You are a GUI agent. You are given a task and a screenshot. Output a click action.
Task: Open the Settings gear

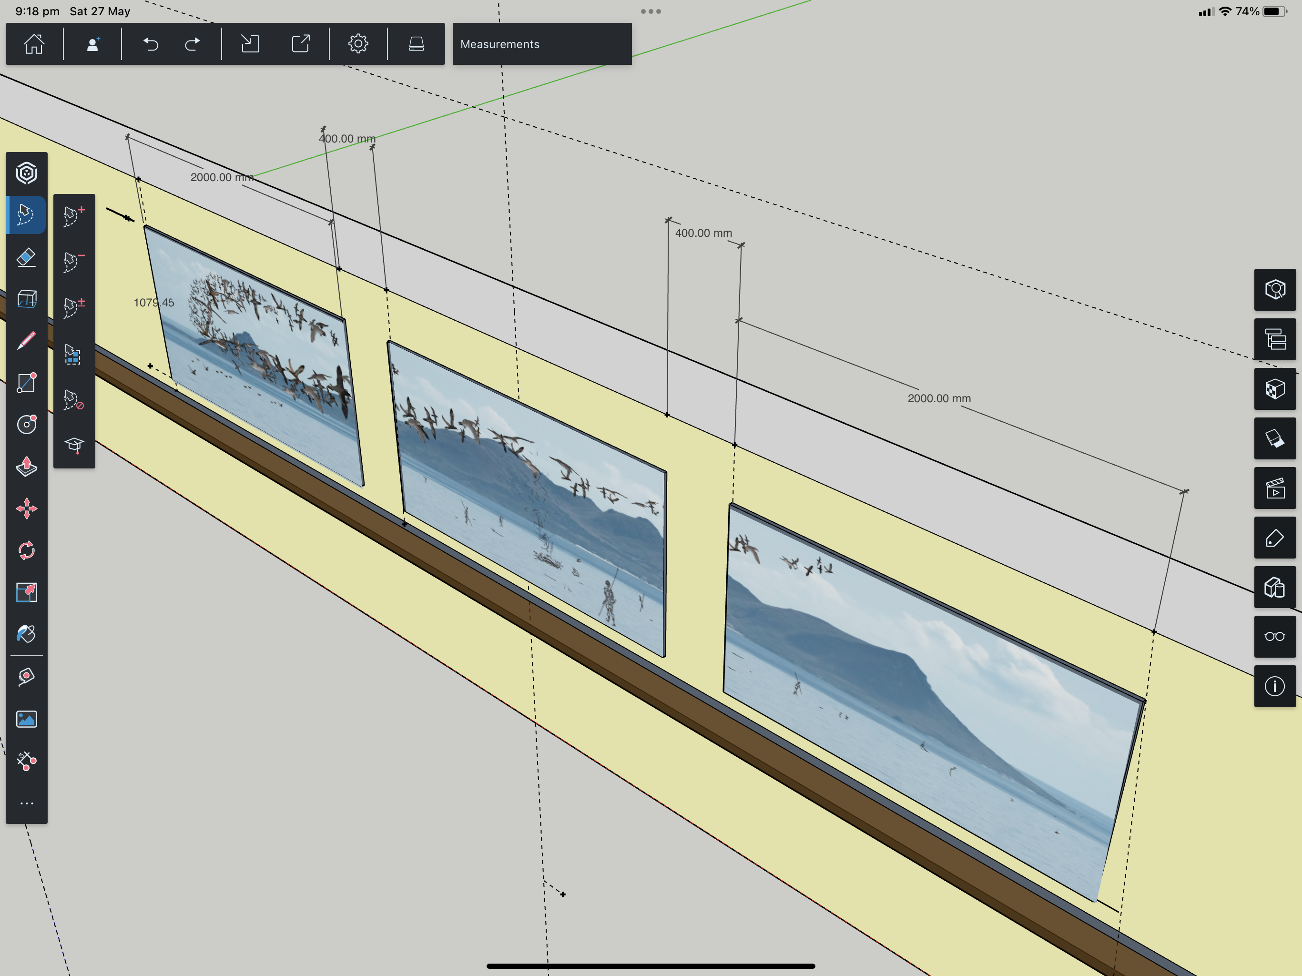point(358,44)
